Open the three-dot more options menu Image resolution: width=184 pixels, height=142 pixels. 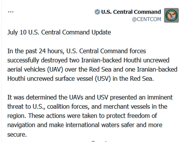(x=11, y=12)
